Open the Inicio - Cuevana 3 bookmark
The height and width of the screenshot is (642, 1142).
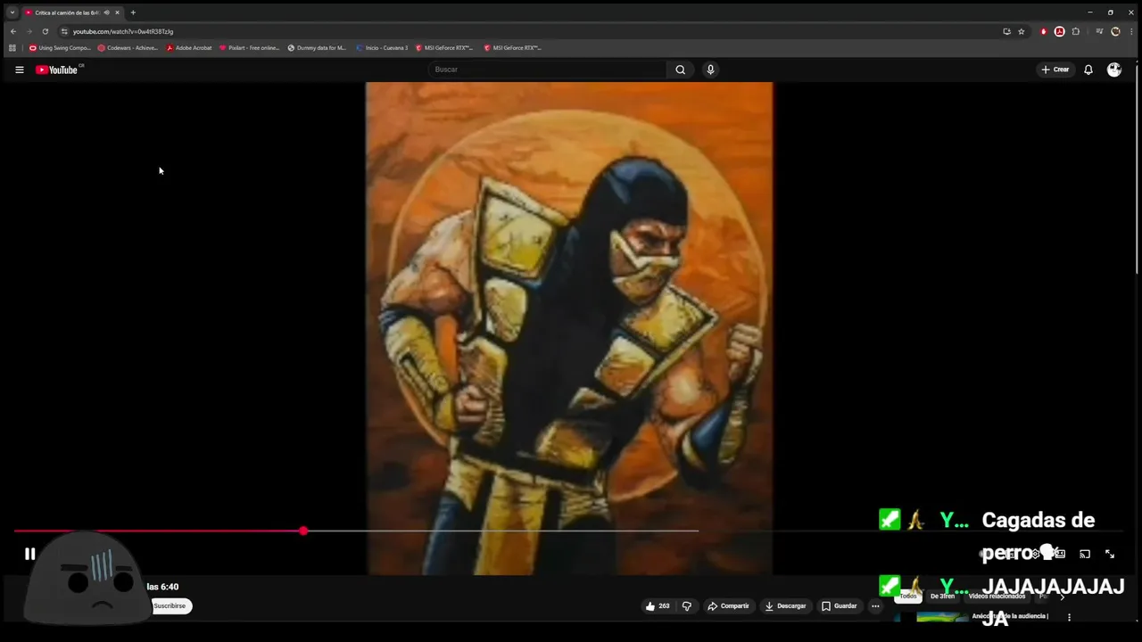pos(382,48)
